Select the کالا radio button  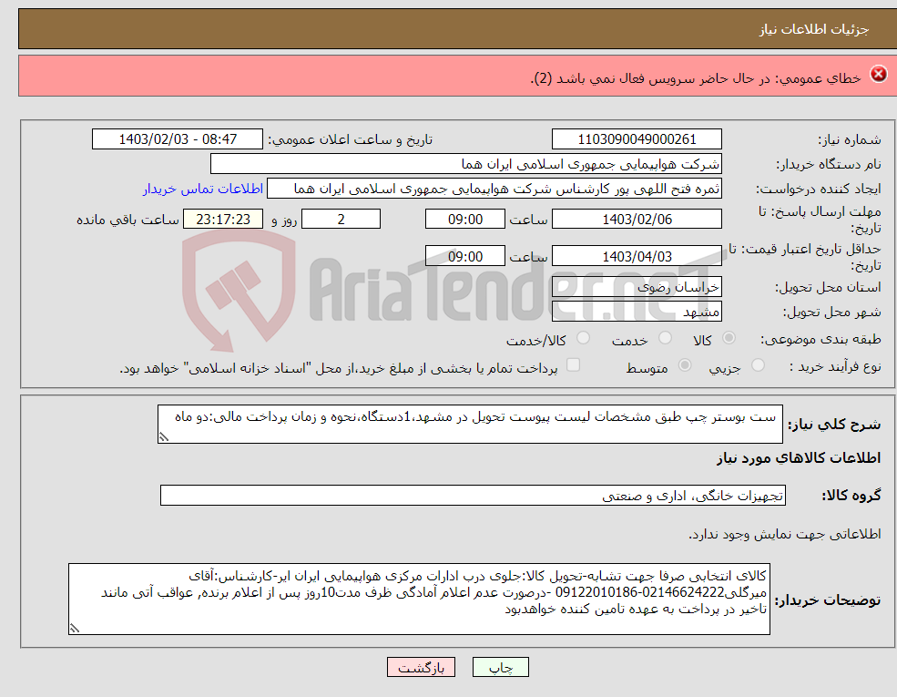pos(729,338)
